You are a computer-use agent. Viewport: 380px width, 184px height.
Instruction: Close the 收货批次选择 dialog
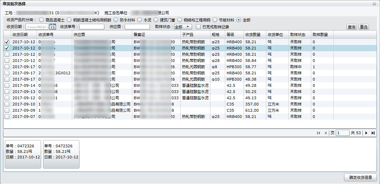tap(374, 4)
